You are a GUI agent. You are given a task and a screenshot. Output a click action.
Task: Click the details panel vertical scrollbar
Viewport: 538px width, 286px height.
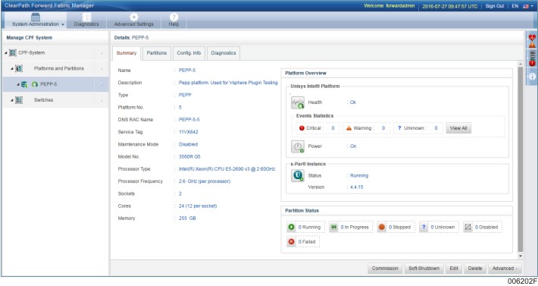(521, 159)
